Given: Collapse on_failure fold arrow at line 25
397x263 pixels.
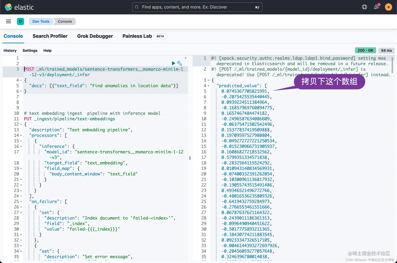Looking at the screenshot, I should [21, 202].
